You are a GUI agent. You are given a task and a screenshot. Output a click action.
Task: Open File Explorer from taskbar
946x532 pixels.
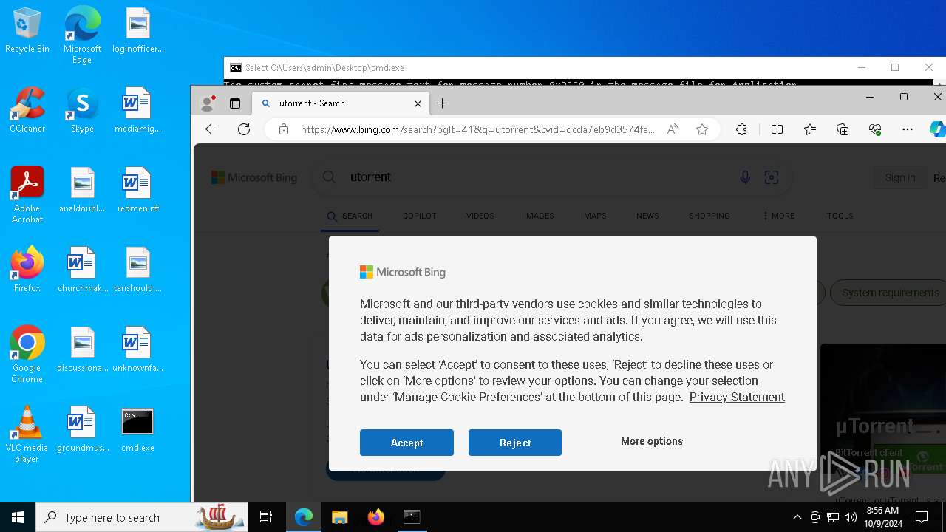point(339,517)
